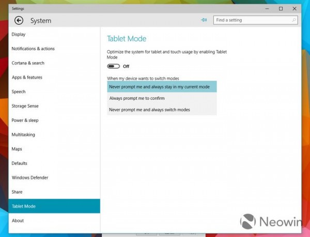The image size is (310, 237).
Task: Minimize the Settings window
Action: 267,8
